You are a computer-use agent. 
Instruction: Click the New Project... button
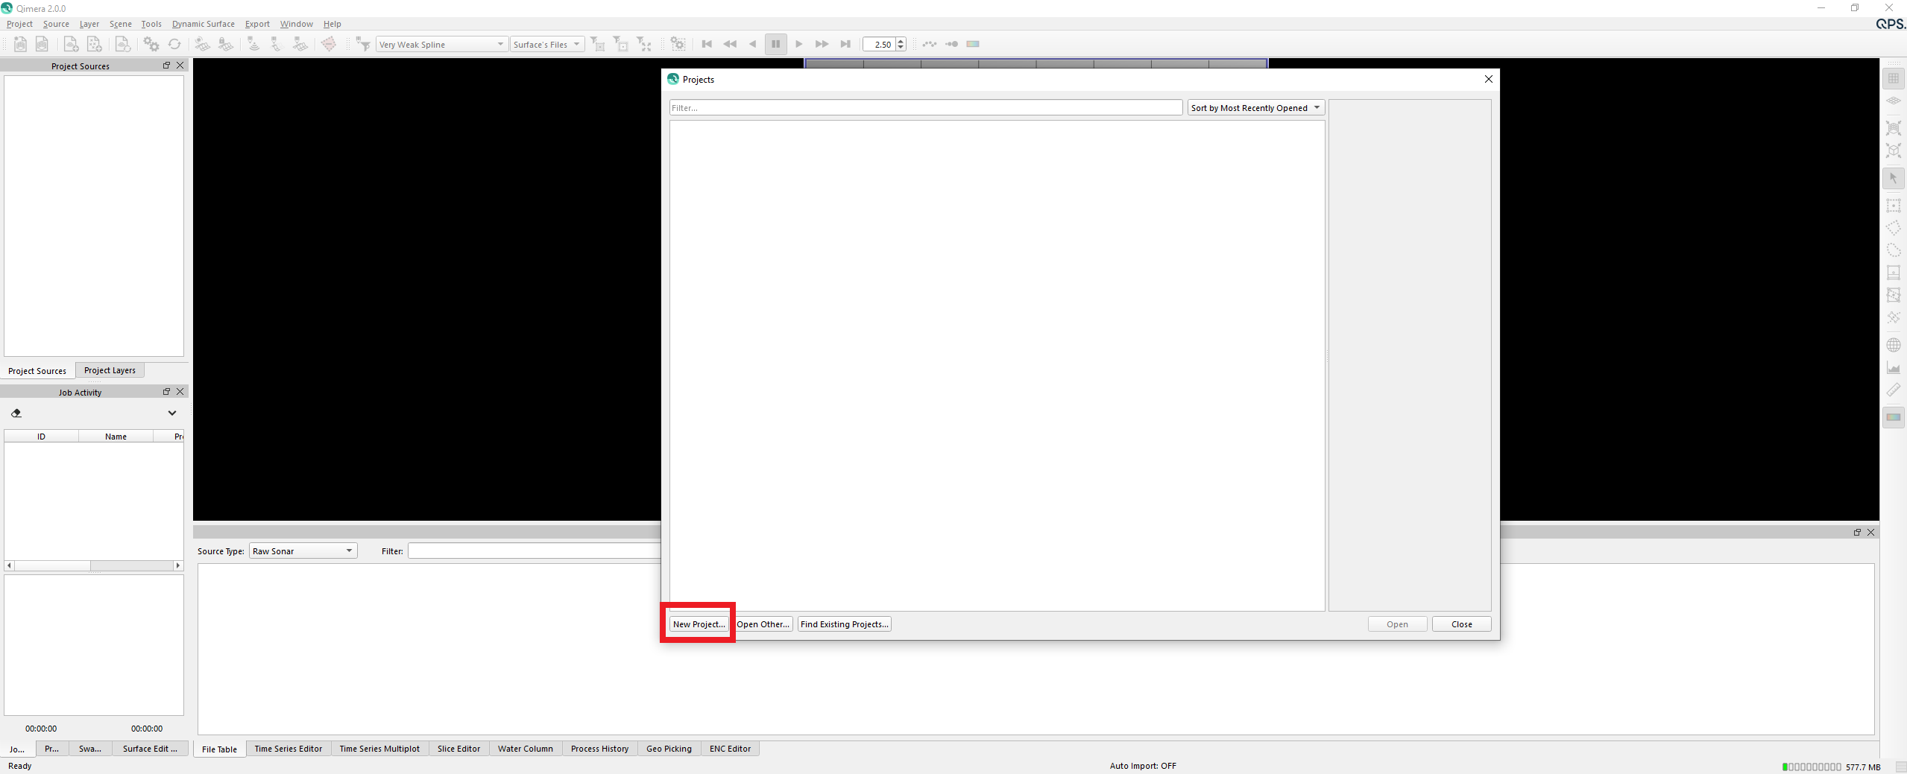[x=699, y=624]
